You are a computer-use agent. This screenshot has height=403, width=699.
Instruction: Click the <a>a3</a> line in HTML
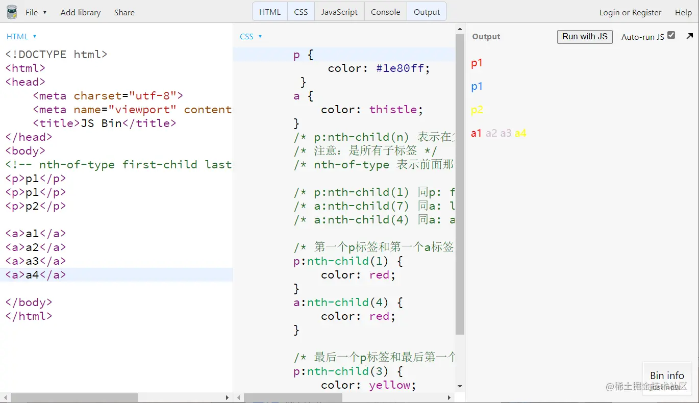[36, 261]
